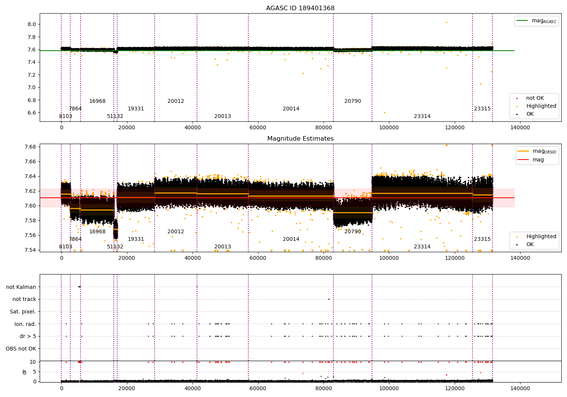Click OBSID label 23314 in Magnitude Estimates plot
Viewport: 567px width, 397px height.
(x=422, y=247)
